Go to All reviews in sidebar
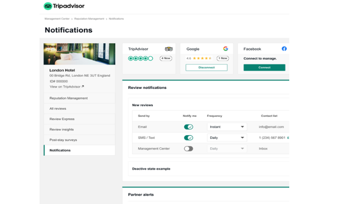Image resolution: width=343 pixels, height=204 pixels. (x=80, y=109)
